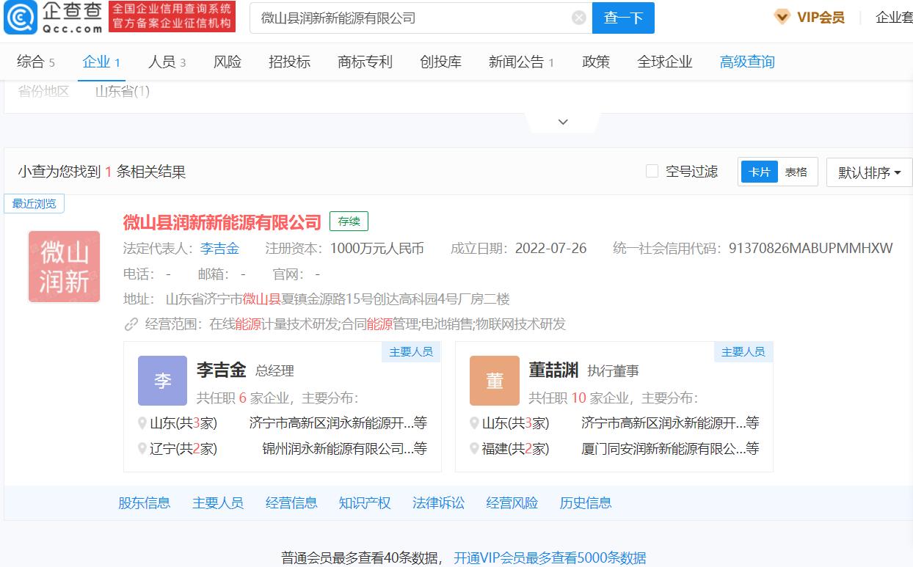Open the 微山润新 company logo thumbnail

pyautogui.click(x=65, y=266)
